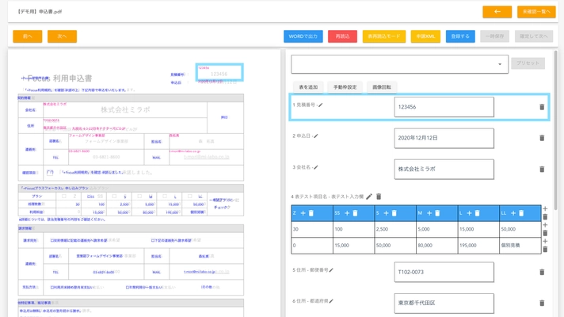Delete the 見積番号 field with trash icon
Screen dimensions: 564x317
pos(542,107)
